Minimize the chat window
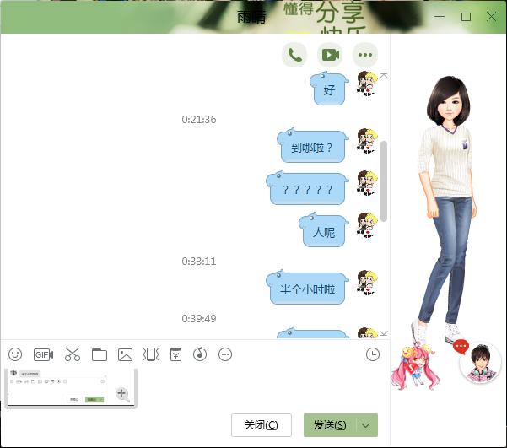This screenshot has width=507, height=448. point(440,17)
